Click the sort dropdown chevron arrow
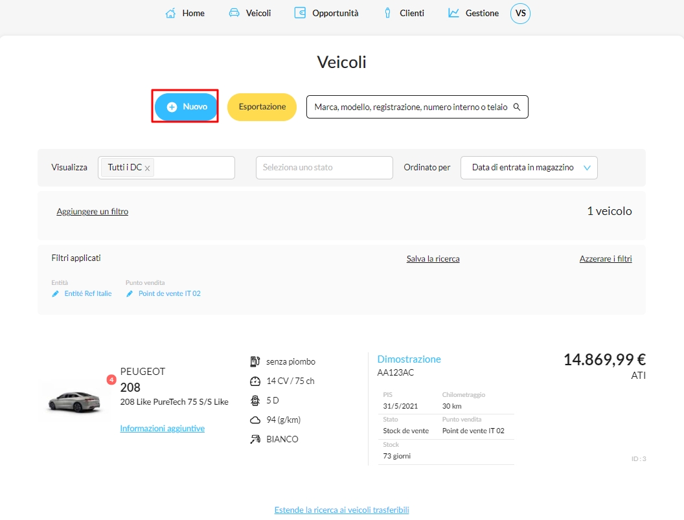Image resolution: width=684 pixels, height=520 pixels. (x=587, y=168)
